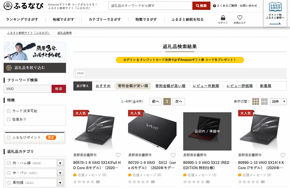Favorite the B0570-1-8 VAIO SX14 item heart
290x188 pixels.
(118, 155)
